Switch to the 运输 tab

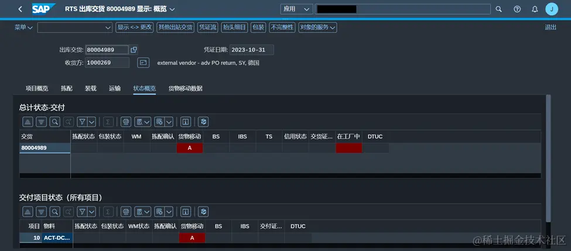(x=115, y=88)
